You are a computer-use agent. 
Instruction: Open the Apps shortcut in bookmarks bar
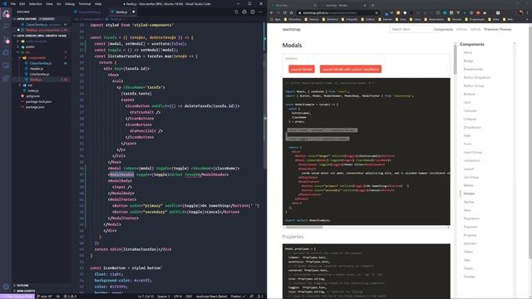tap(275, 19)
